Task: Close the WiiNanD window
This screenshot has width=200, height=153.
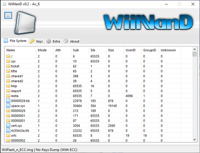Action: coord(193,4)
